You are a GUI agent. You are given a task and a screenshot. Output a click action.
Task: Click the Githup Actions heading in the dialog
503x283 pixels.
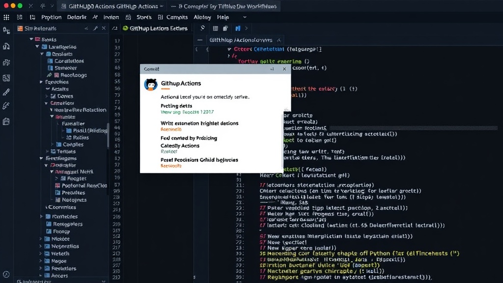[181, 84]
